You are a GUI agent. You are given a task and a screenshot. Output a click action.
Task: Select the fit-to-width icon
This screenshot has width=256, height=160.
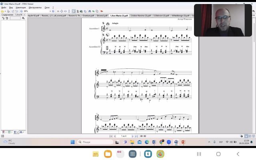65,11
